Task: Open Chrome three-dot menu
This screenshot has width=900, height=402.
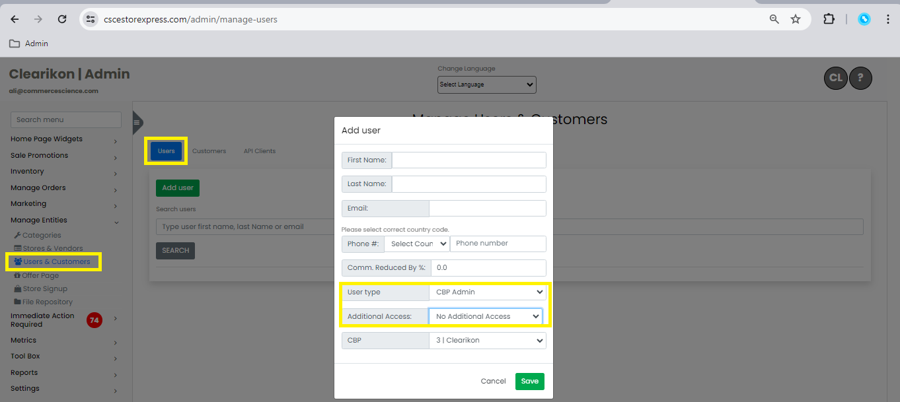Action: [x=888, y=19]
